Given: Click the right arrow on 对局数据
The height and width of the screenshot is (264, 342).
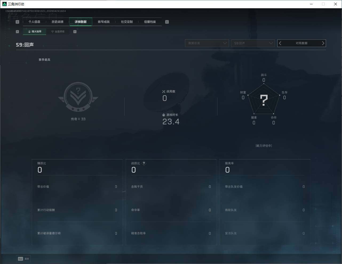Looking at the screenshot, I should [323, 43].
